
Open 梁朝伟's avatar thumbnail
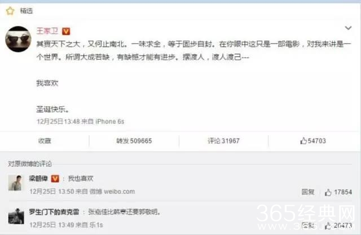(x=15, y=183)
